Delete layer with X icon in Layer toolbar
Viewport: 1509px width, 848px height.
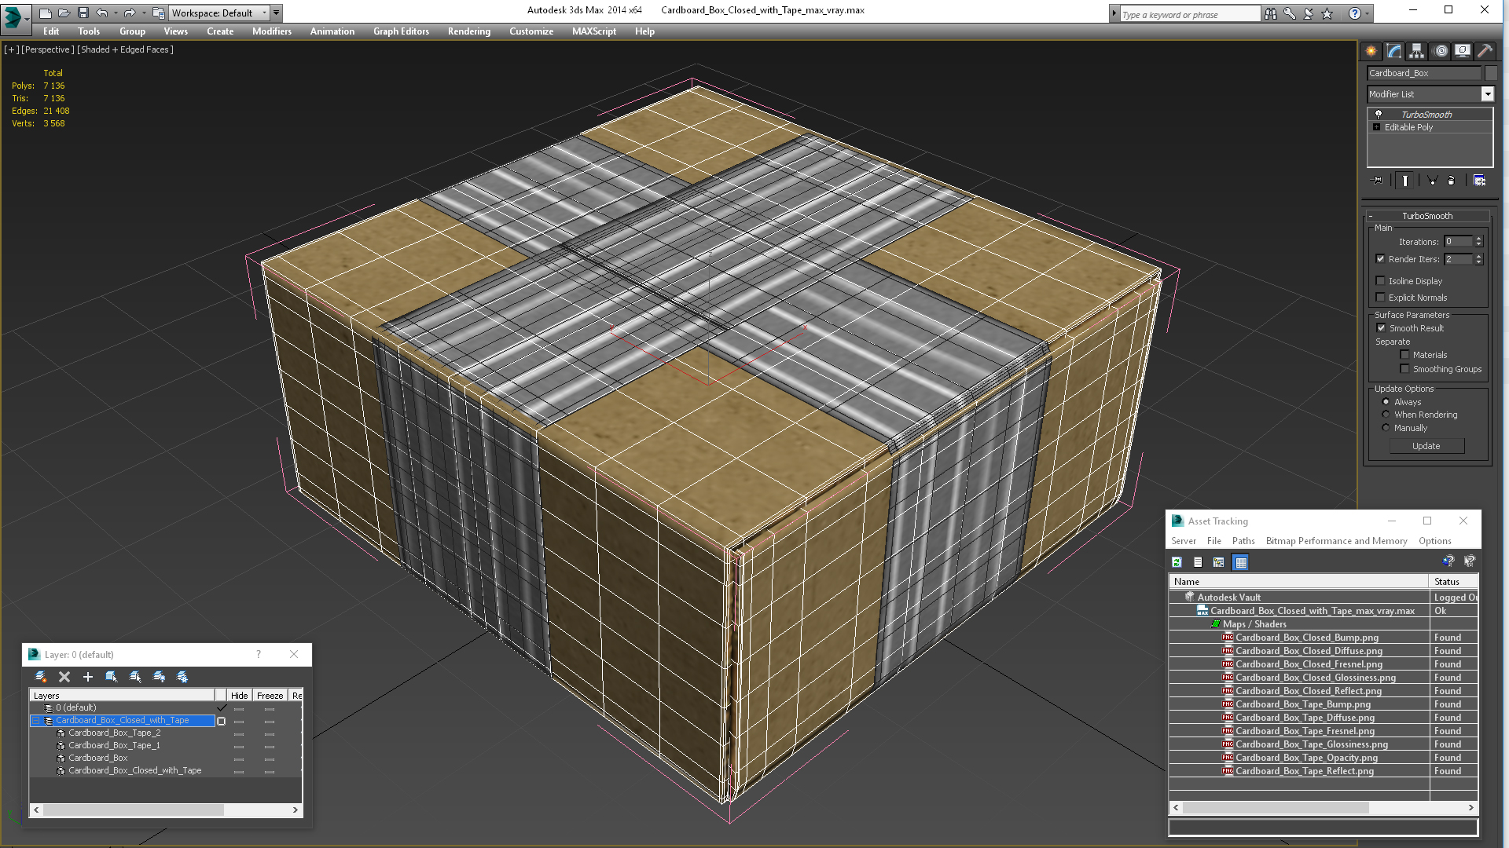(x=64, y=677)
